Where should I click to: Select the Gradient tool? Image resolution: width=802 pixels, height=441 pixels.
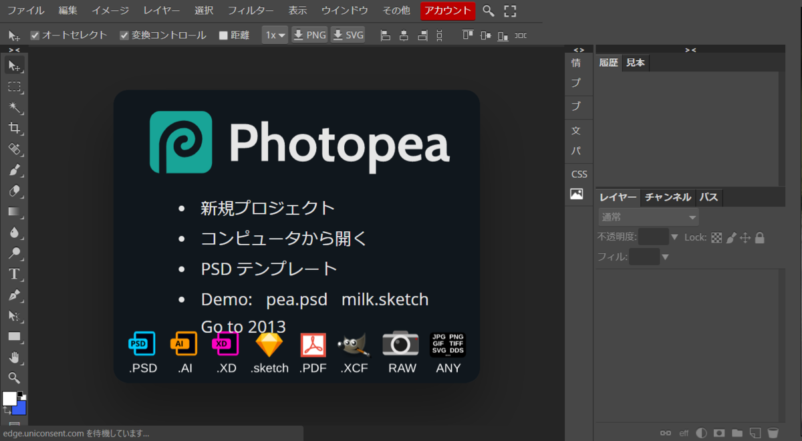coord(14,212)
